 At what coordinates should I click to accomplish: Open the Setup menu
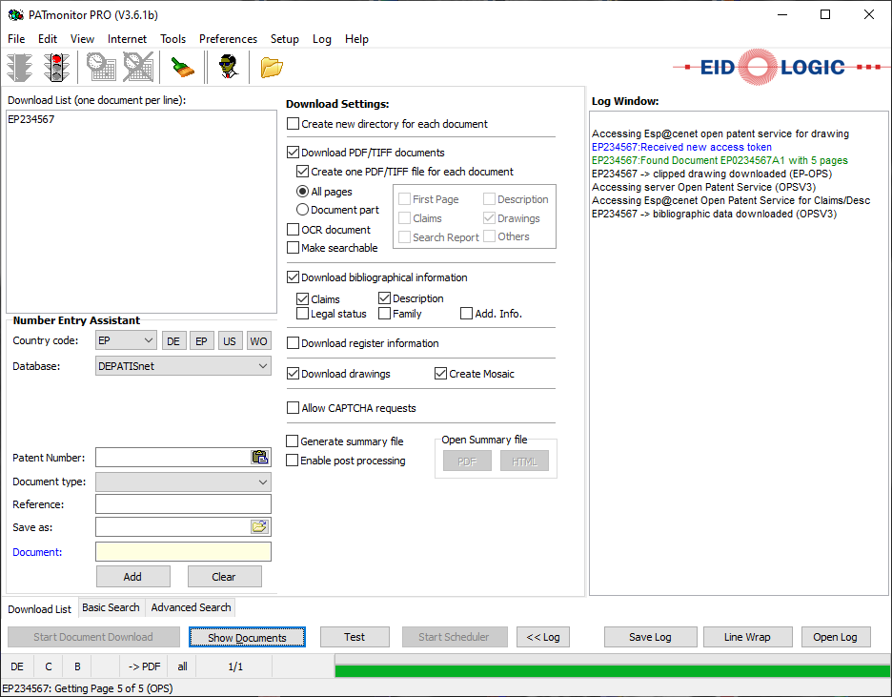coord(284,39)
